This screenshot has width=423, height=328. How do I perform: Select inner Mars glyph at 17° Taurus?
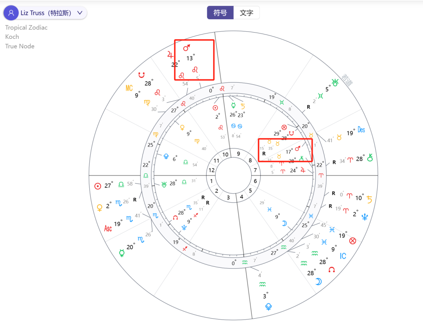coord(298,149)
